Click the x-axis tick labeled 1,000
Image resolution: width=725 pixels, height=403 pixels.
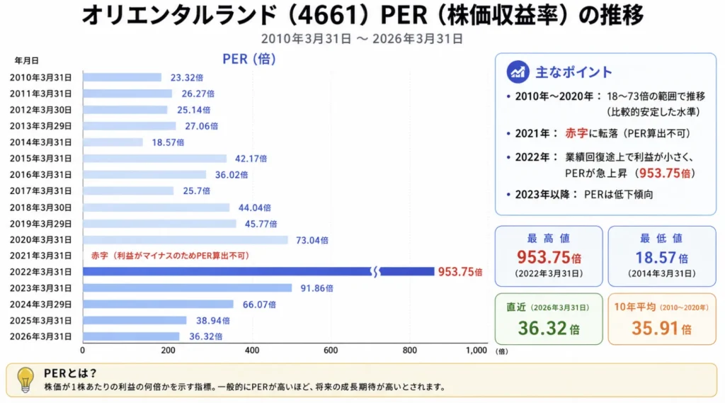pyautogui.click(x=476, y=351)
